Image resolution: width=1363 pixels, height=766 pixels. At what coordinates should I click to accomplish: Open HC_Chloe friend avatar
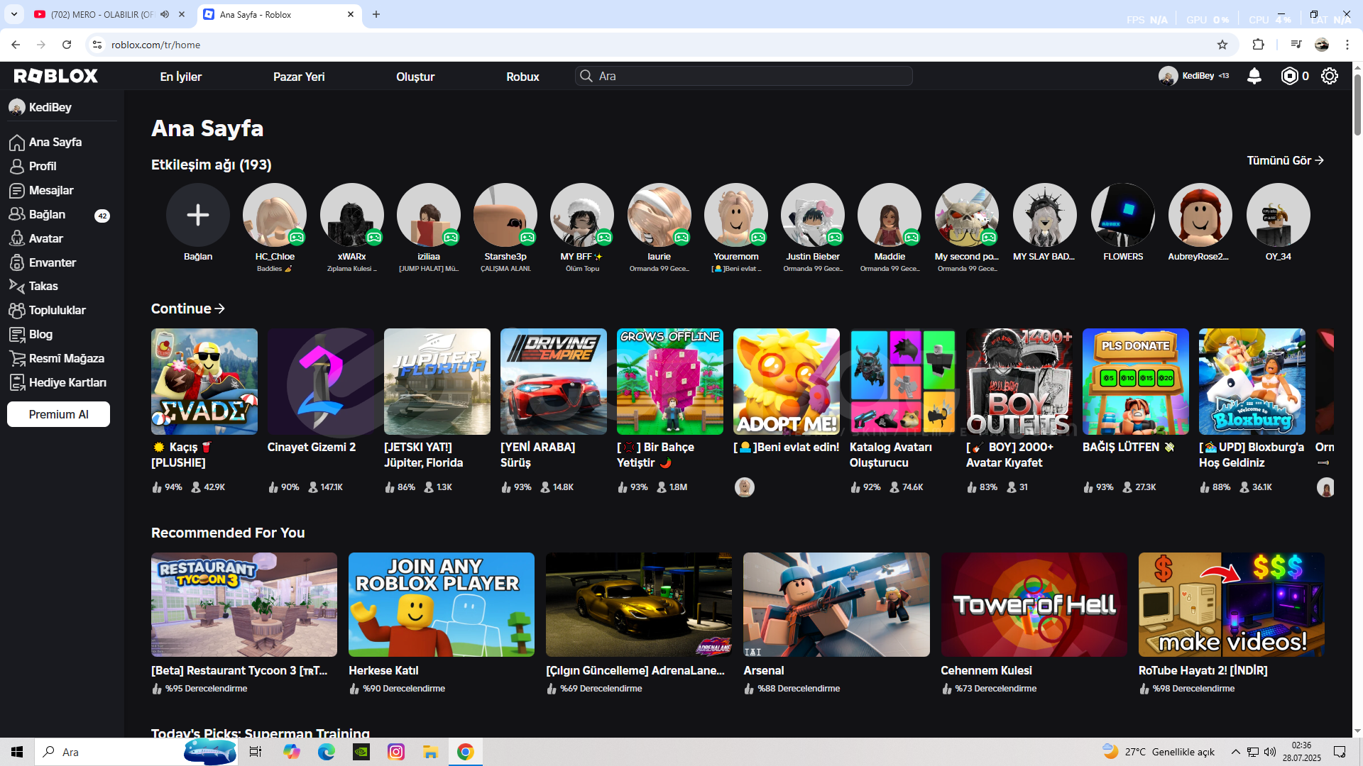coord(275,215)
